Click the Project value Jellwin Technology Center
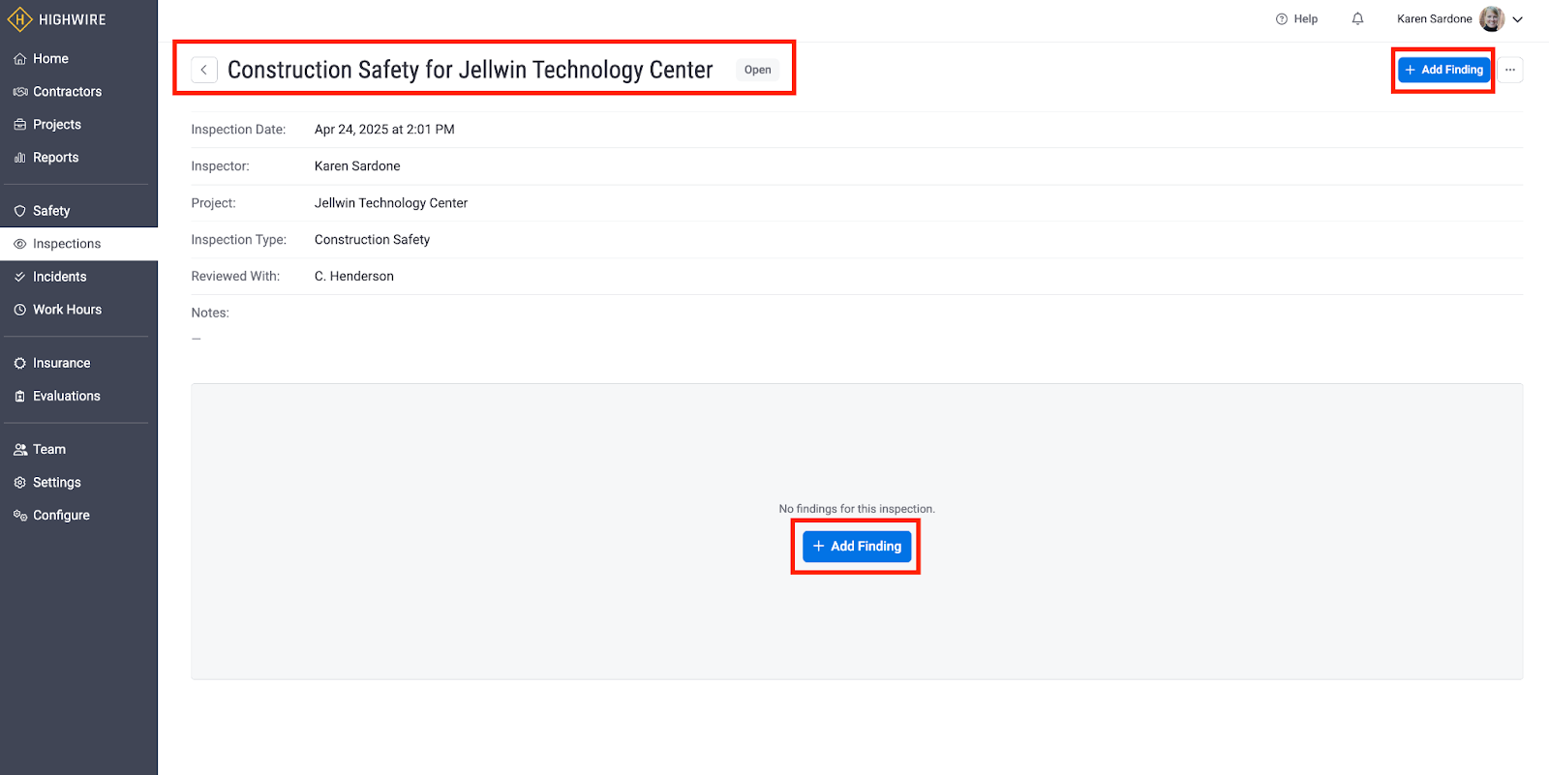This screenshot has width=1549, height=775. click(391, 203)
